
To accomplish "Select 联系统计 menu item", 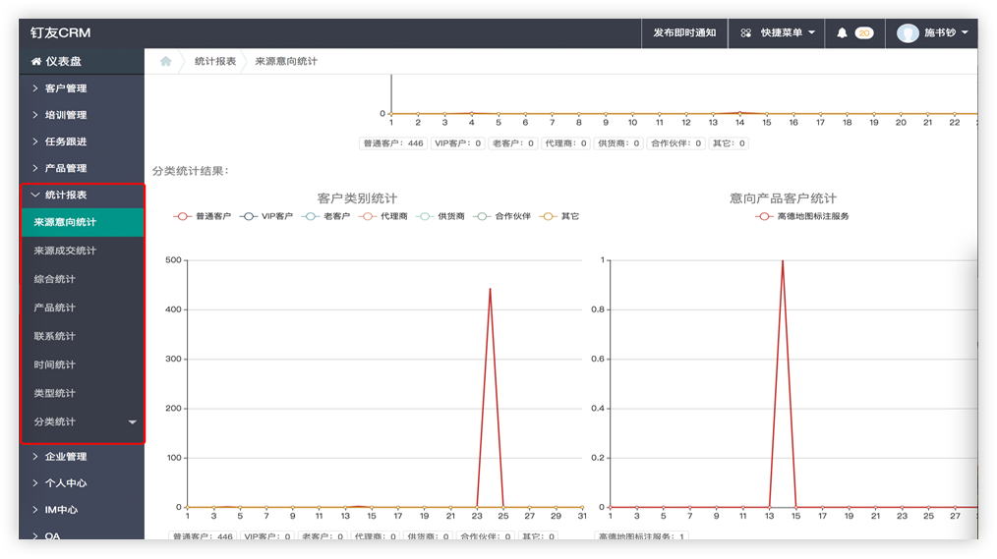I will (x=83, y=337).
